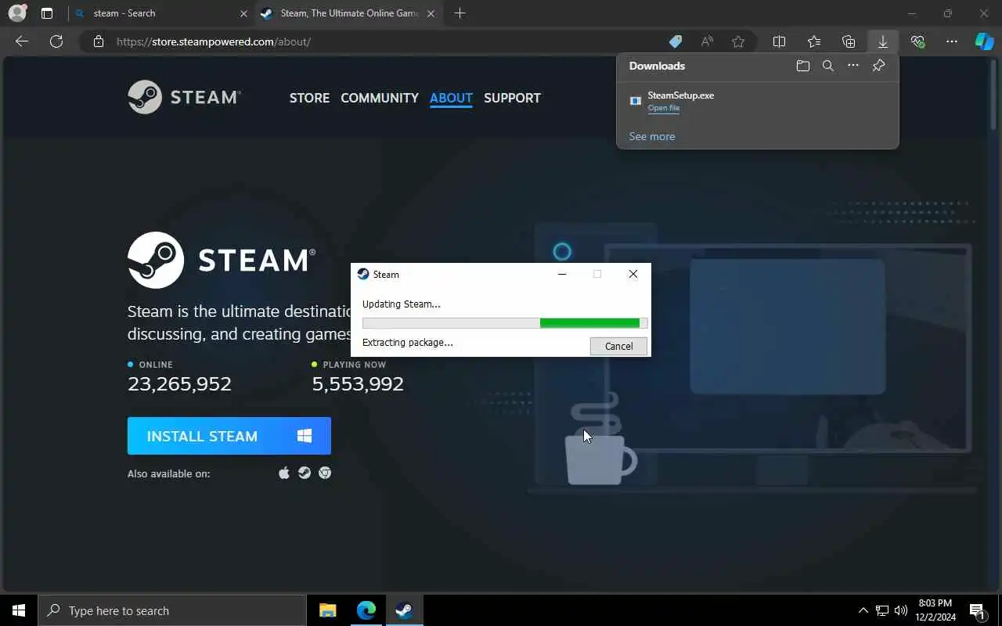Open the Favorites list icon
The width and height of the screenshot is (1002, 626).
click(x=814, y=41)
